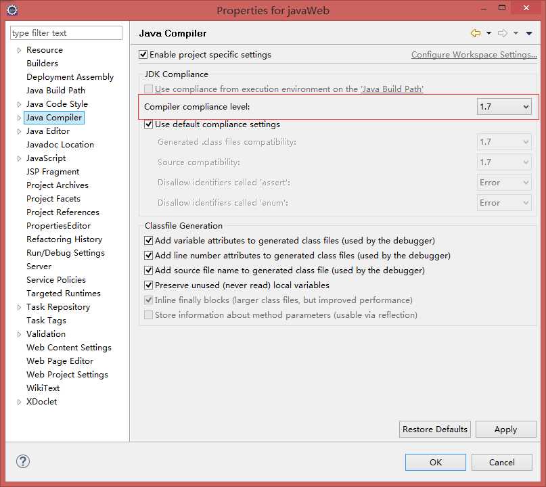Open Web Project Settings page
546x487 pixels.
[x=67, y=375]
